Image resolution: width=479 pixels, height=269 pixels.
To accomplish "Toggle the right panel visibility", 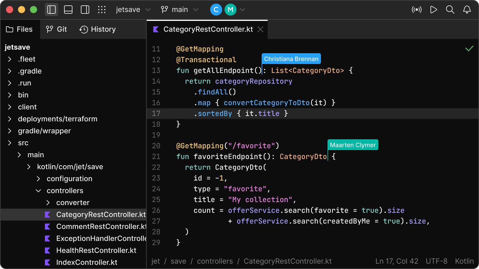I will [85, 9].
